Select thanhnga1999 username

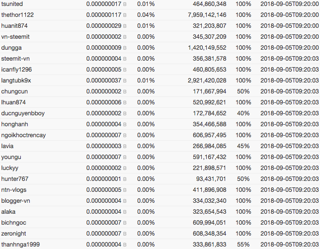[20, 245]
